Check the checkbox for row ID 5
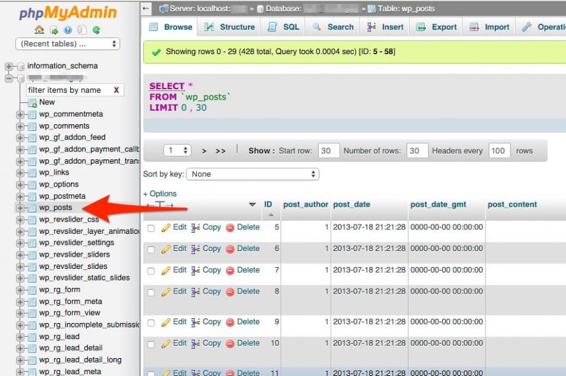Image resolution: width=566 pixels, height=376 pixels. 151,228
